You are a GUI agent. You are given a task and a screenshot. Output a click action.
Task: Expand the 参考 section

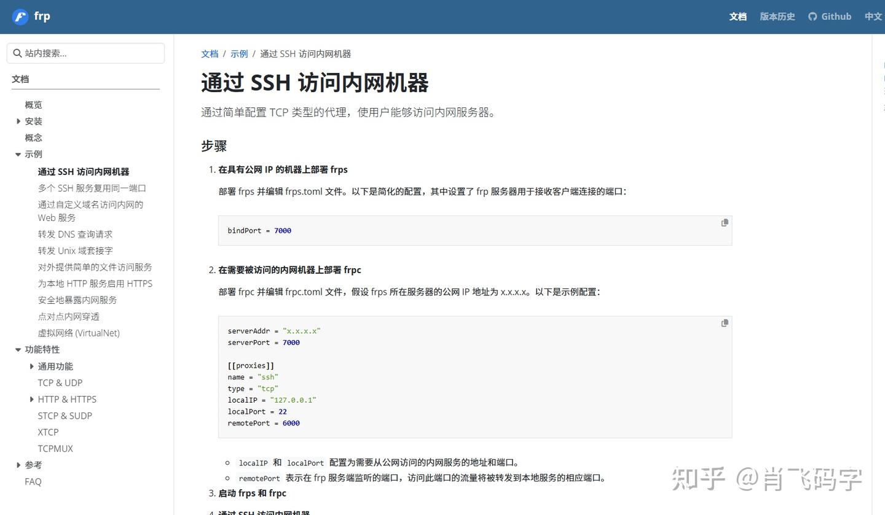(18, 465)
